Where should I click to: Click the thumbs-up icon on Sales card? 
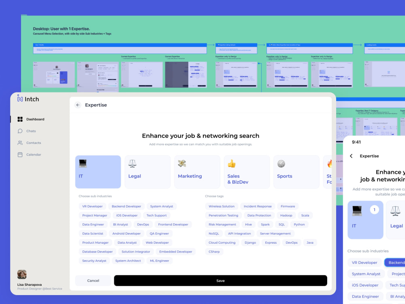[x=231, y=163]
